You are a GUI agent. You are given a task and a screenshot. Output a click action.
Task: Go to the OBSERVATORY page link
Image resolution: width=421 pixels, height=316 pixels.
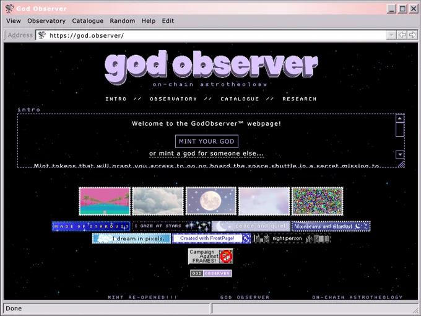[x=173, y=99]
